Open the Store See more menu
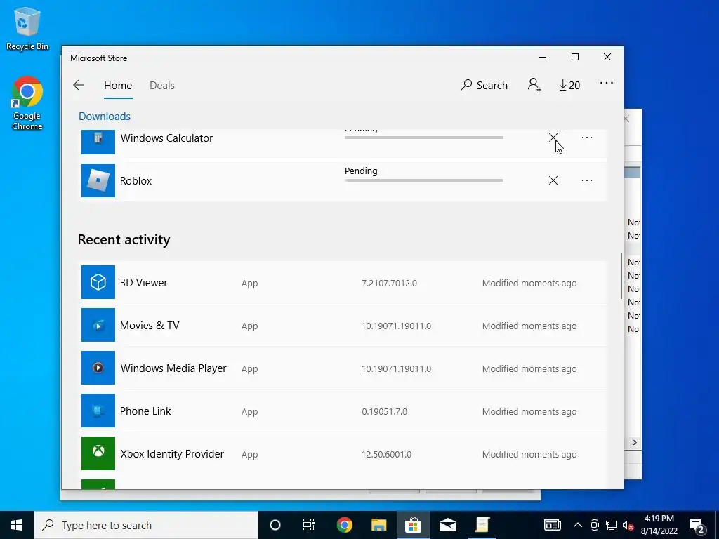Screen dimensions: 719x539 click(x=606, y=83)
